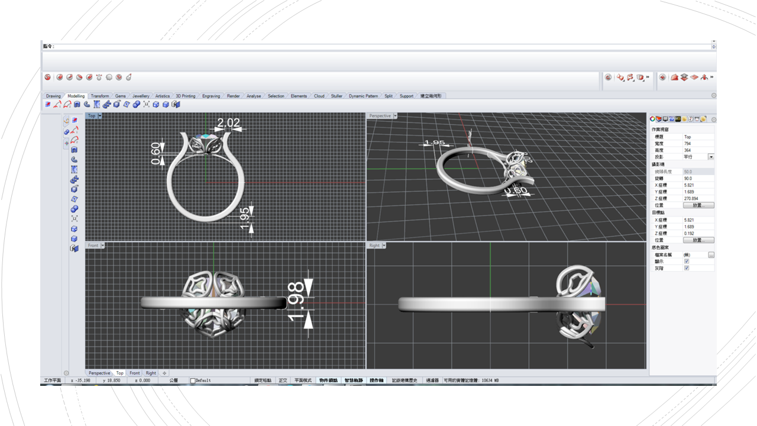Click the bounding-box frame tool in vertical left sidebar
Viewport: 757px width, 426px height.
(75, 218)
